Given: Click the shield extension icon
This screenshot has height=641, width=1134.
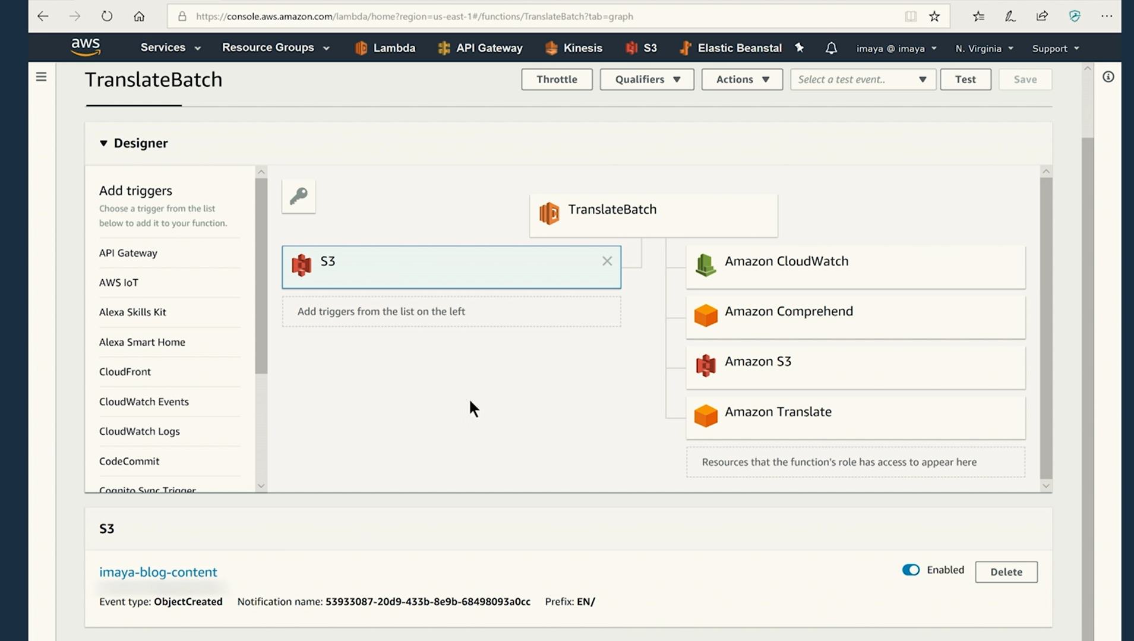Looking at the screenshot, I should tap(1075, 16).
